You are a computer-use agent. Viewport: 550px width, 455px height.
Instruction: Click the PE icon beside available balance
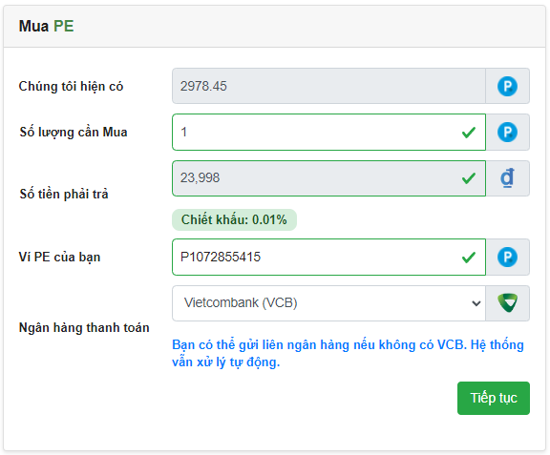[x=507, y=86]
